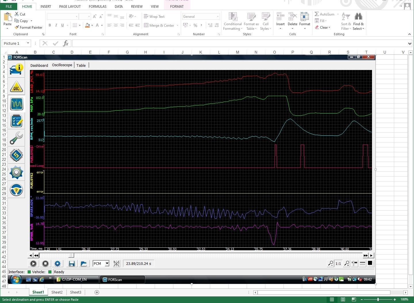Click the Cut button
414x303 pixels.
[20, 14]
